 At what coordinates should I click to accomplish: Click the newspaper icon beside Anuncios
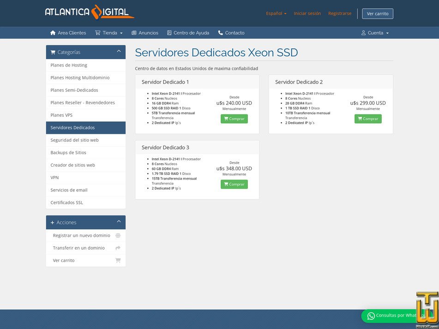click(134, 33)
